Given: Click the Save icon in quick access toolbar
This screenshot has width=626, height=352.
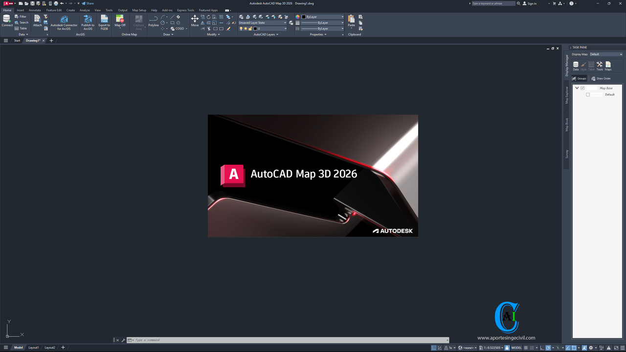Looking at the screenshot, I should coord(32,3).
